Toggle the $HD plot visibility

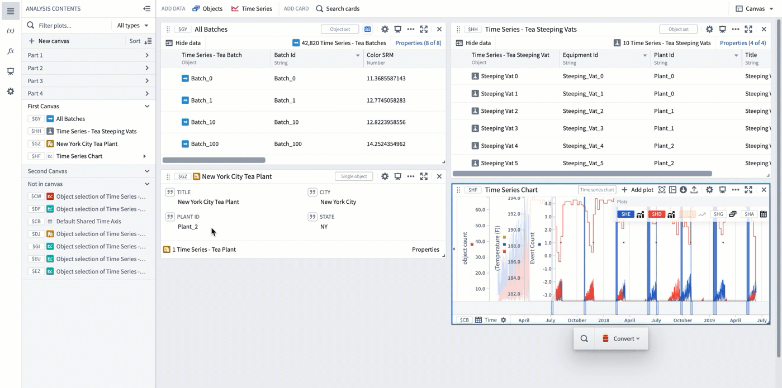click(656, 214)
